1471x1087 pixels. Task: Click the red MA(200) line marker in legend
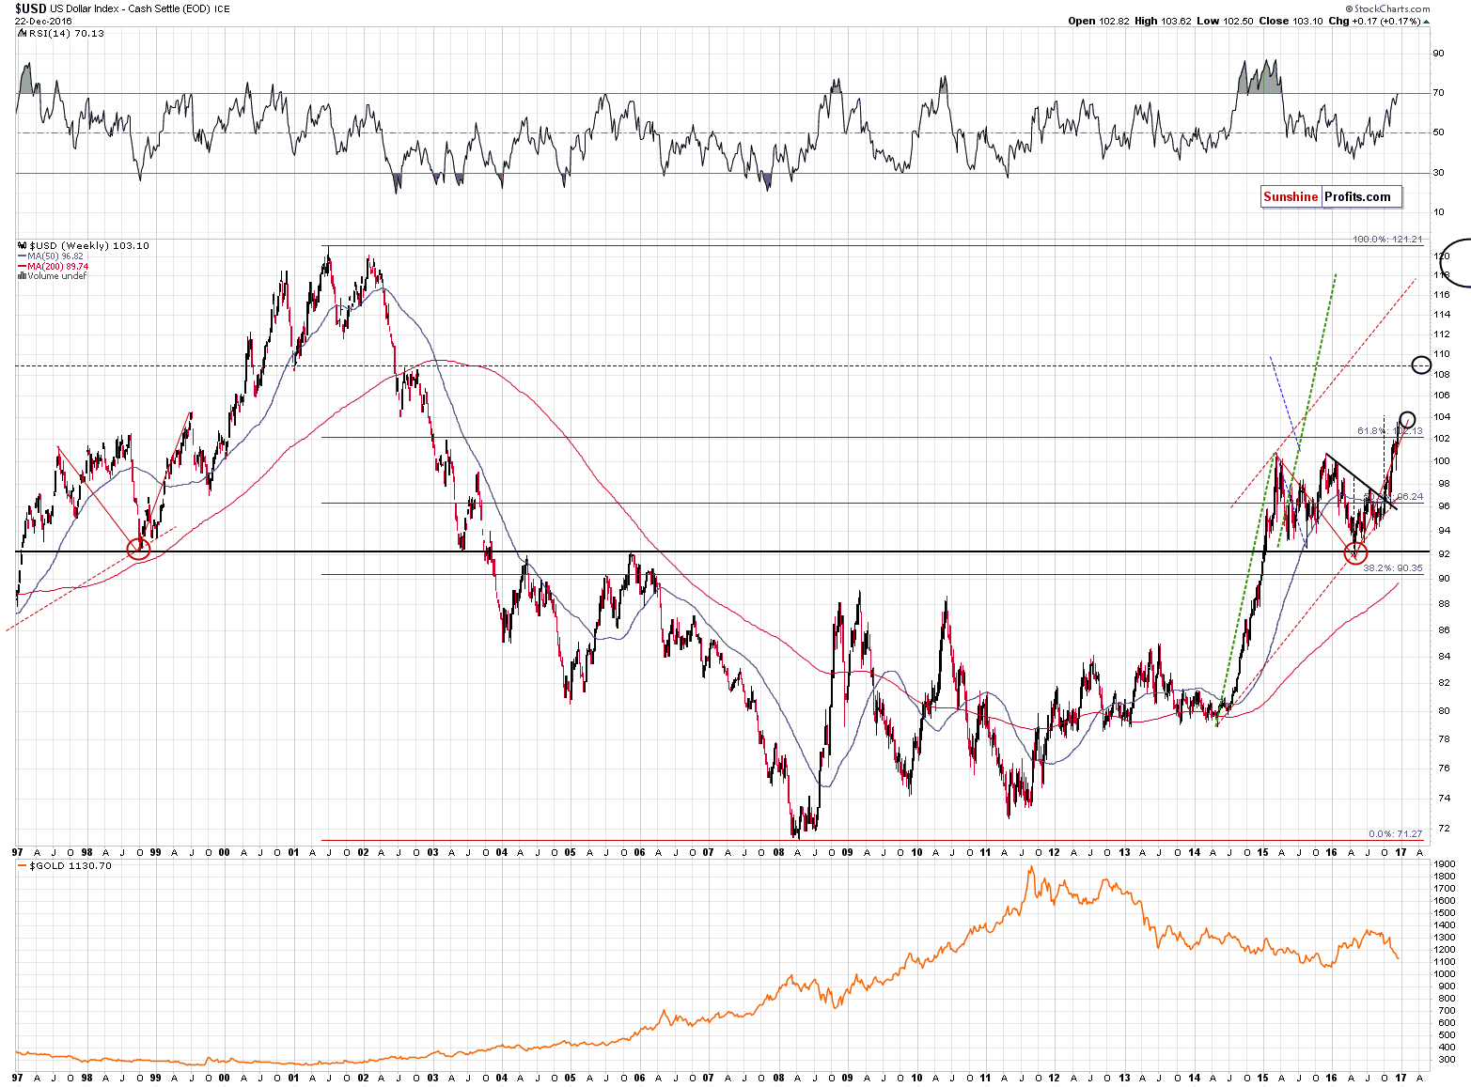tap(22, 266)
